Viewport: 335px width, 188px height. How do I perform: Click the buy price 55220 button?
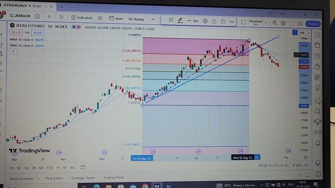click(38, 33)
